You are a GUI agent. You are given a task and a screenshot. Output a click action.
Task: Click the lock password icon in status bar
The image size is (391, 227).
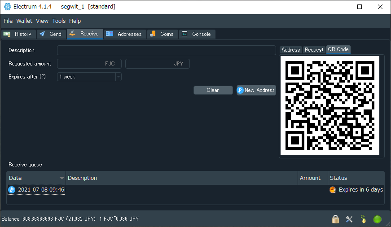click(335, 219)
